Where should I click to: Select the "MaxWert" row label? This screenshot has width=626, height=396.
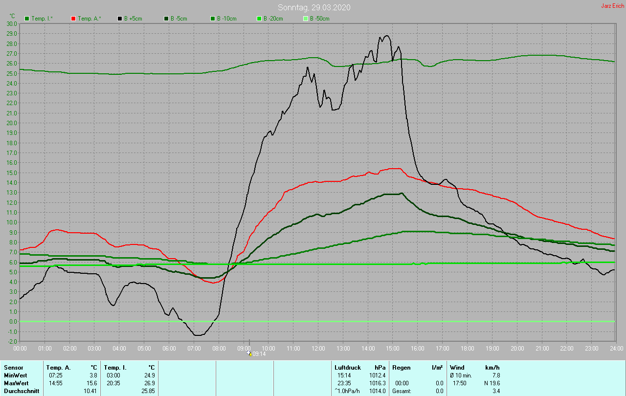tap(16, 383)
